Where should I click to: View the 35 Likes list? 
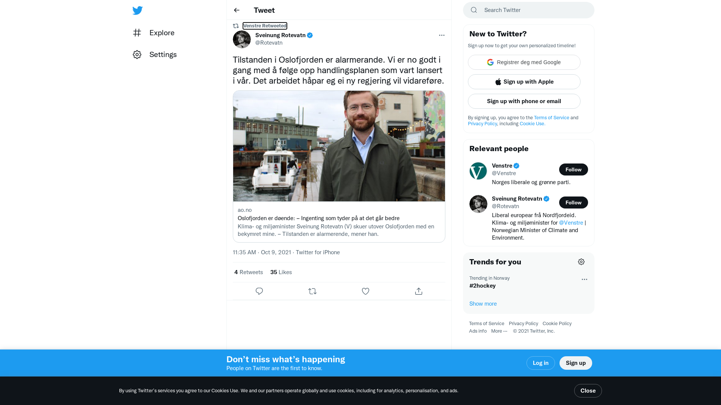pos(281,272)
